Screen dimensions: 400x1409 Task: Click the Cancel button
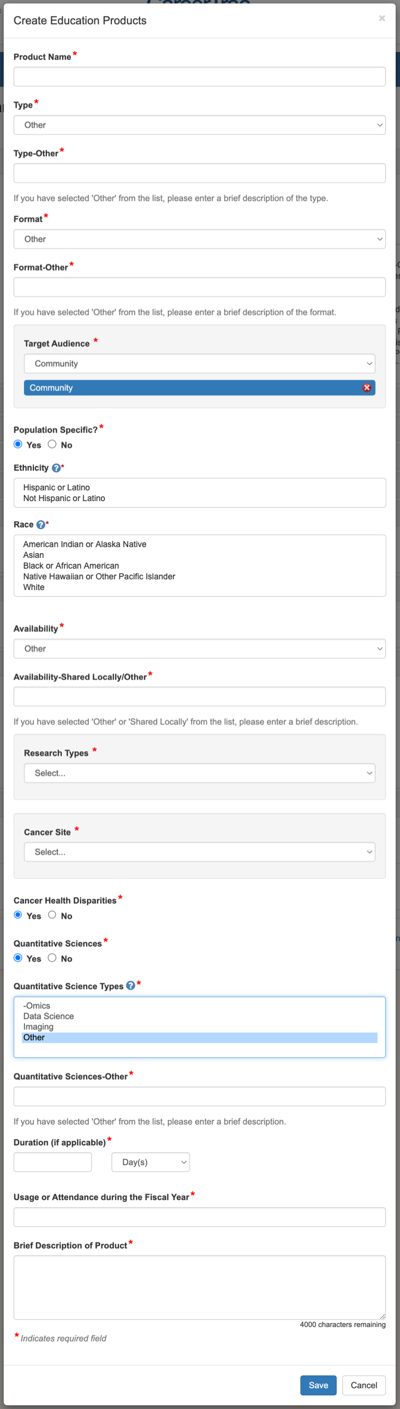tap(364, 1385)
